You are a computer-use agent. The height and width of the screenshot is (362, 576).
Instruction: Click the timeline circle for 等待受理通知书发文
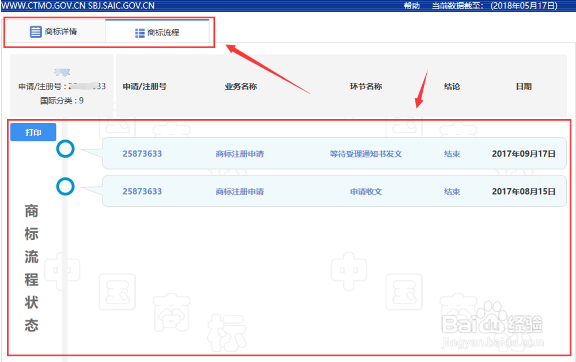click(x=65, y=148)
